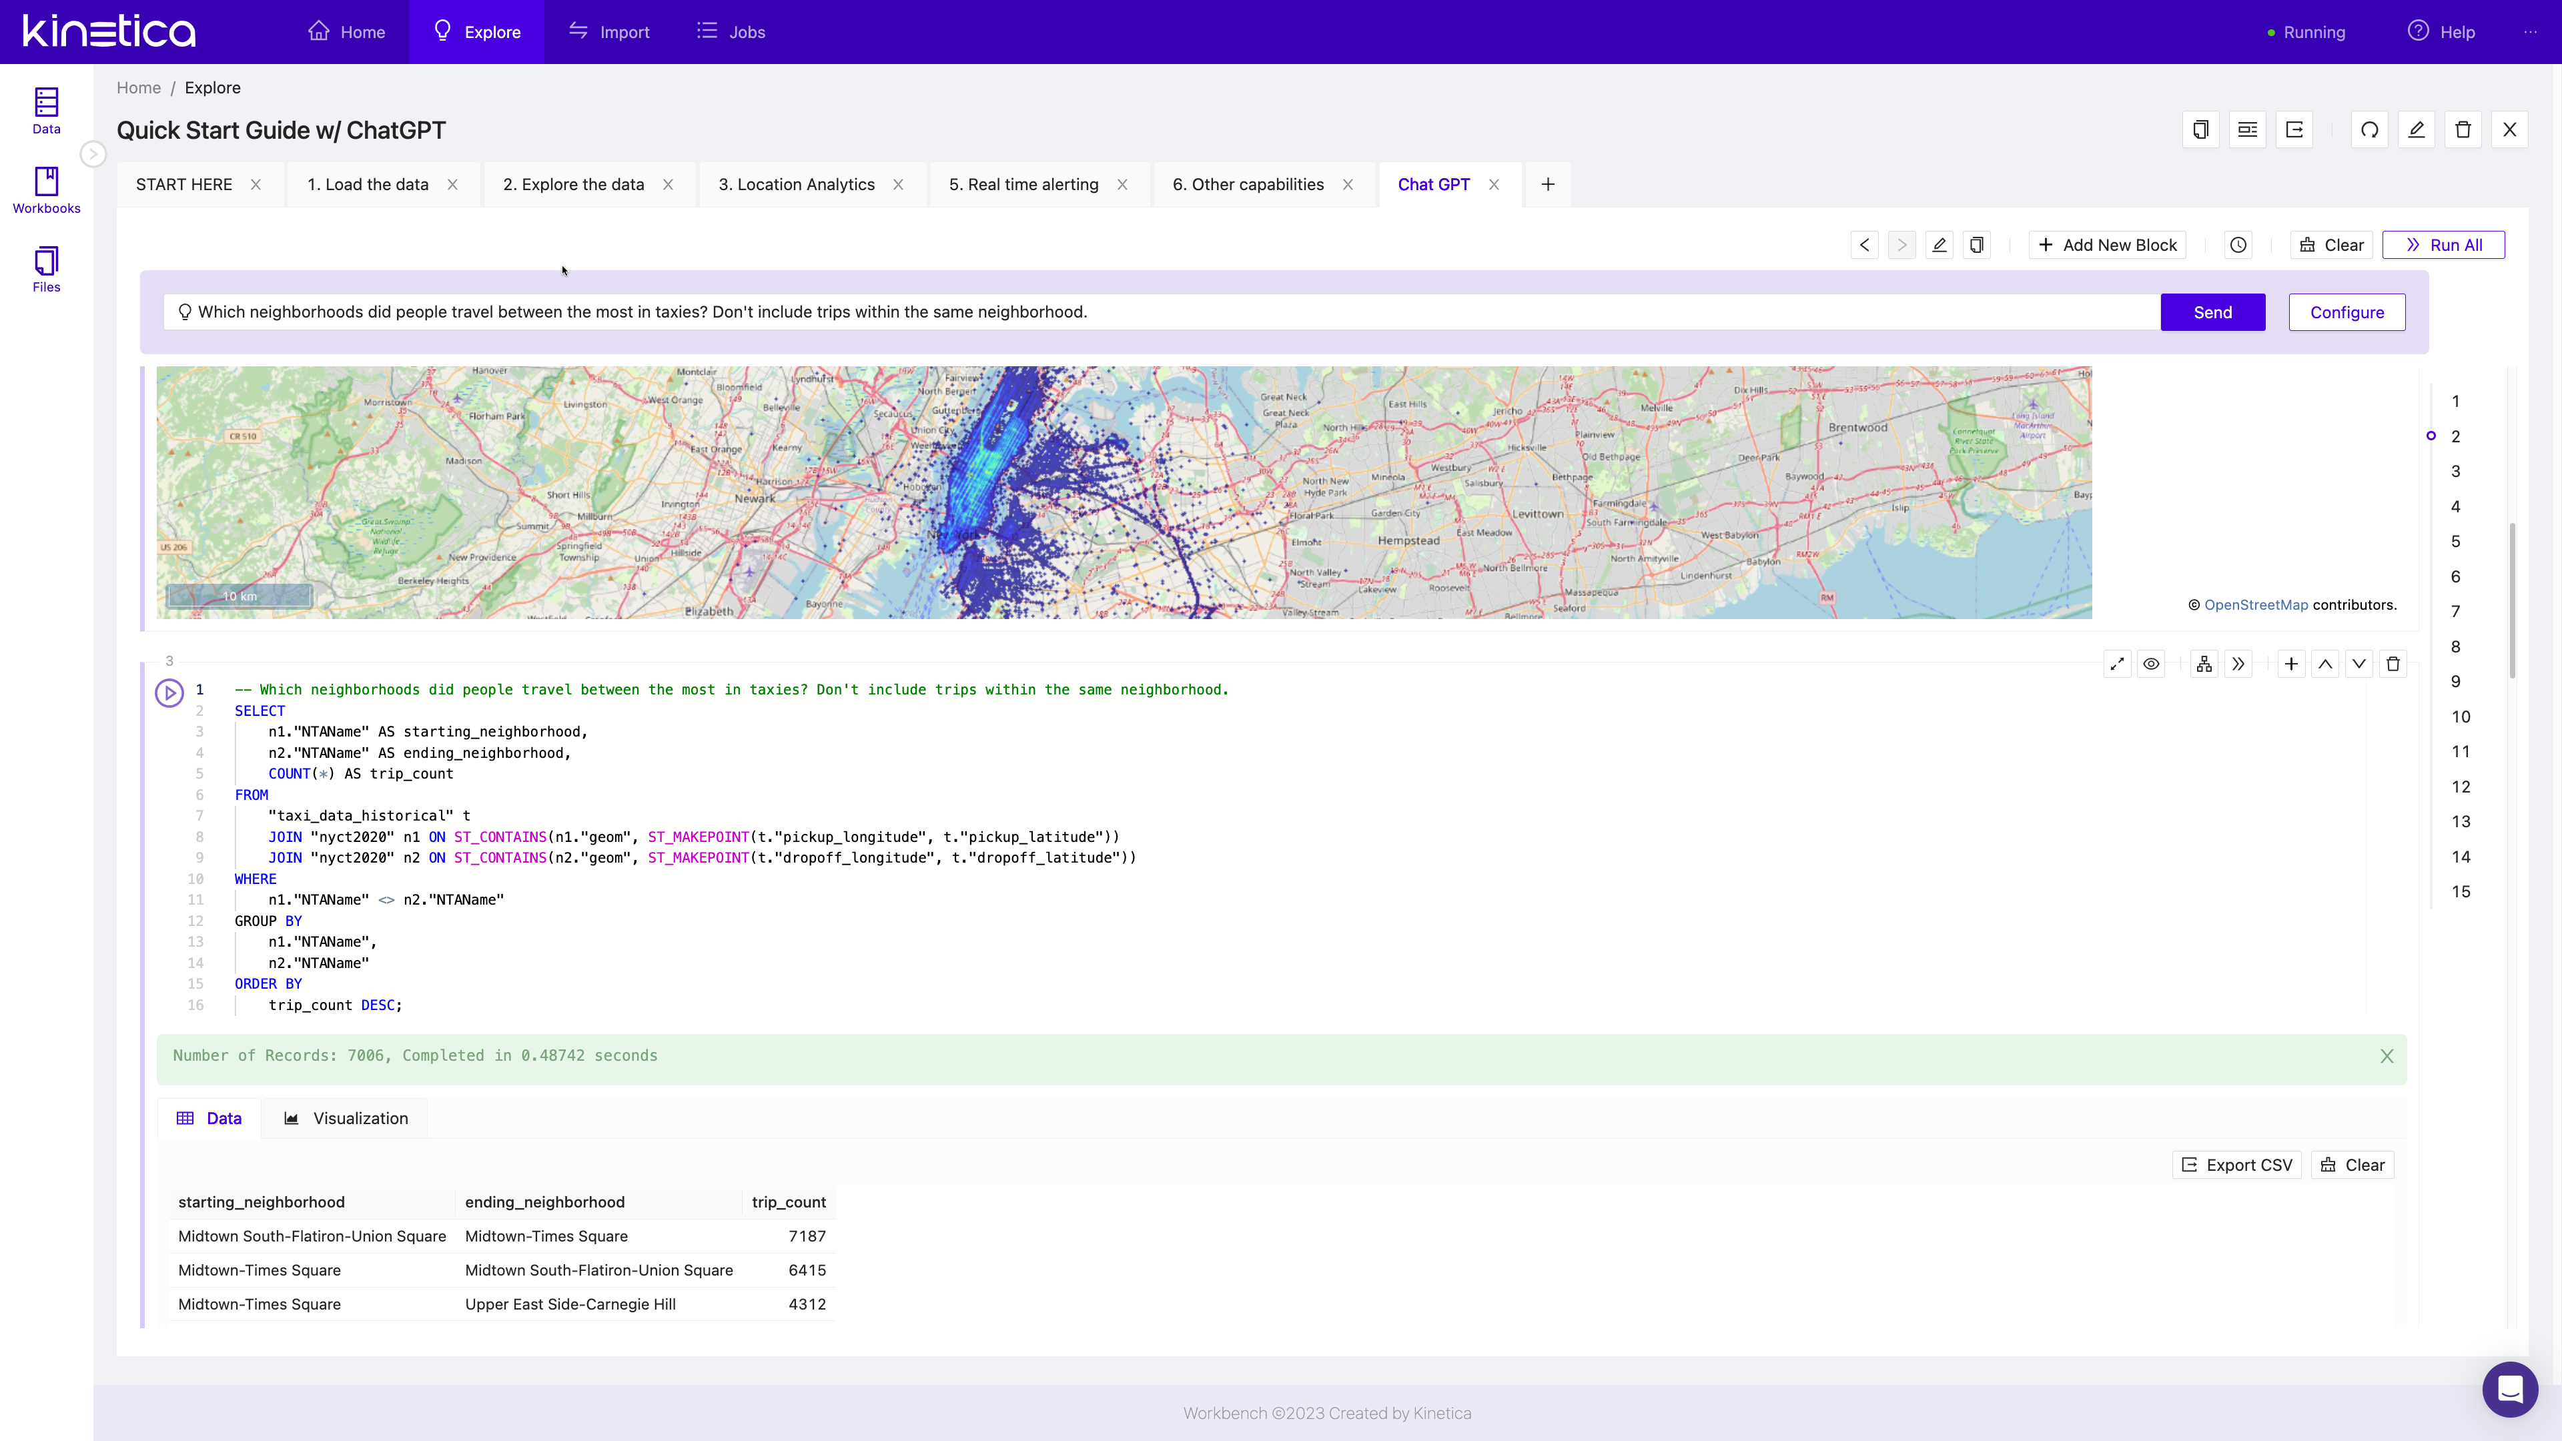This screenshot has height=1441, width=2562.
Task: Switch to 5. Real time alerting tab
Action: pyautogui.click(x=1023, y=184)
